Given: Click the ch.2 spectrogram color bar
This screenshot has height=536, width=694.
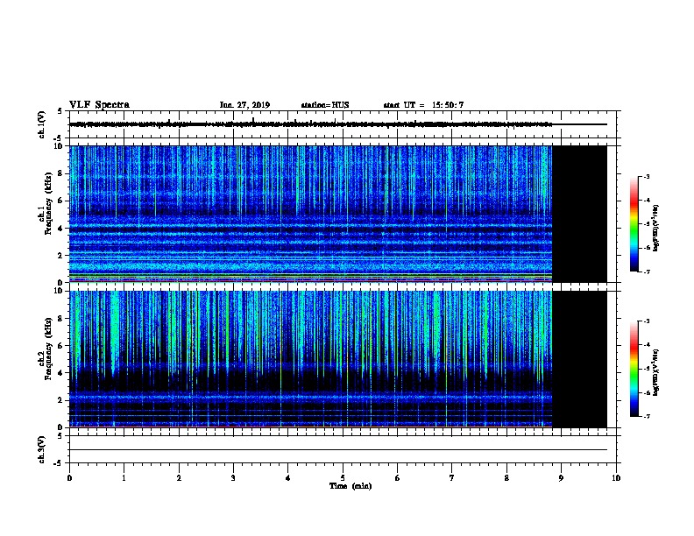Looking at the screenshot, I should tap(634, 369).
